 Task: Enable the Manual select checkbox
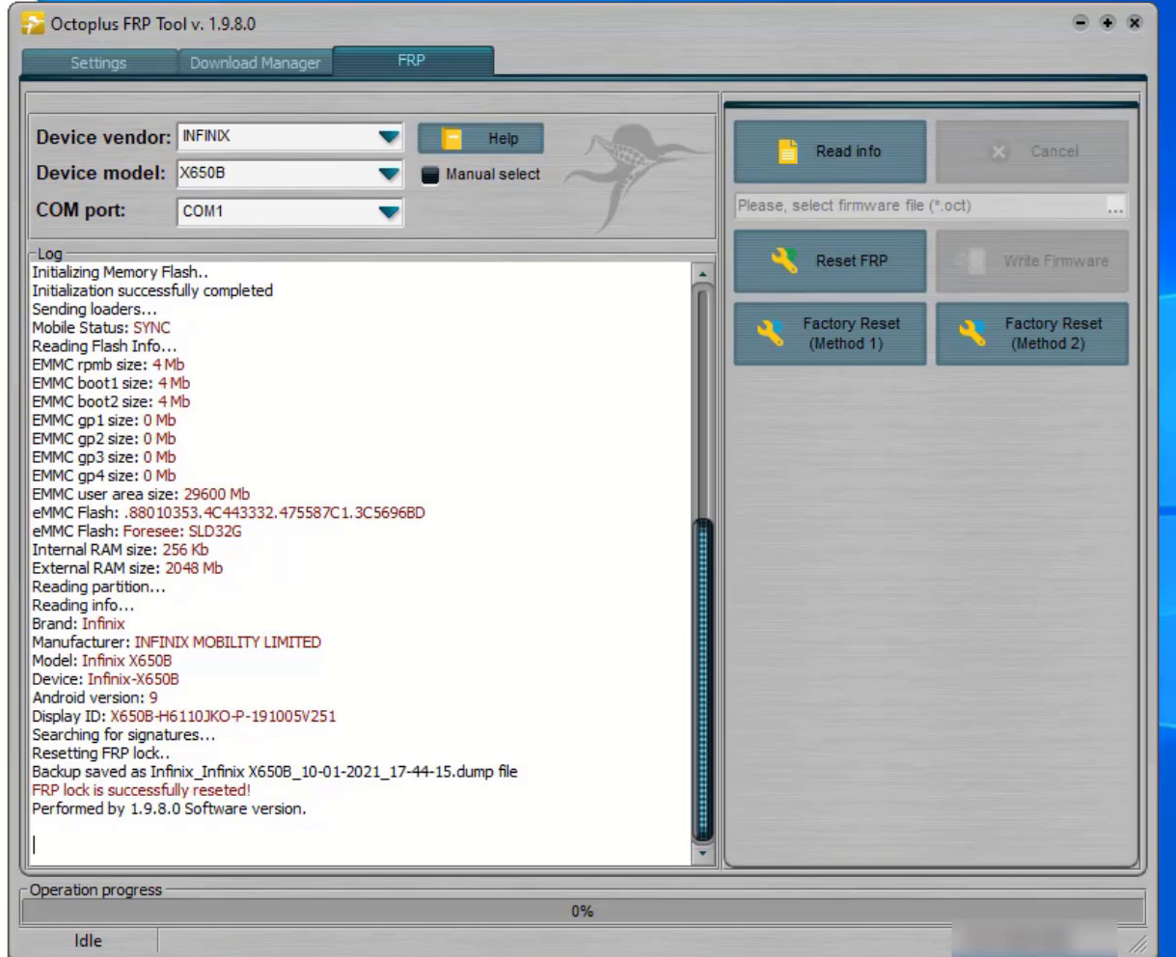point(430,176)
